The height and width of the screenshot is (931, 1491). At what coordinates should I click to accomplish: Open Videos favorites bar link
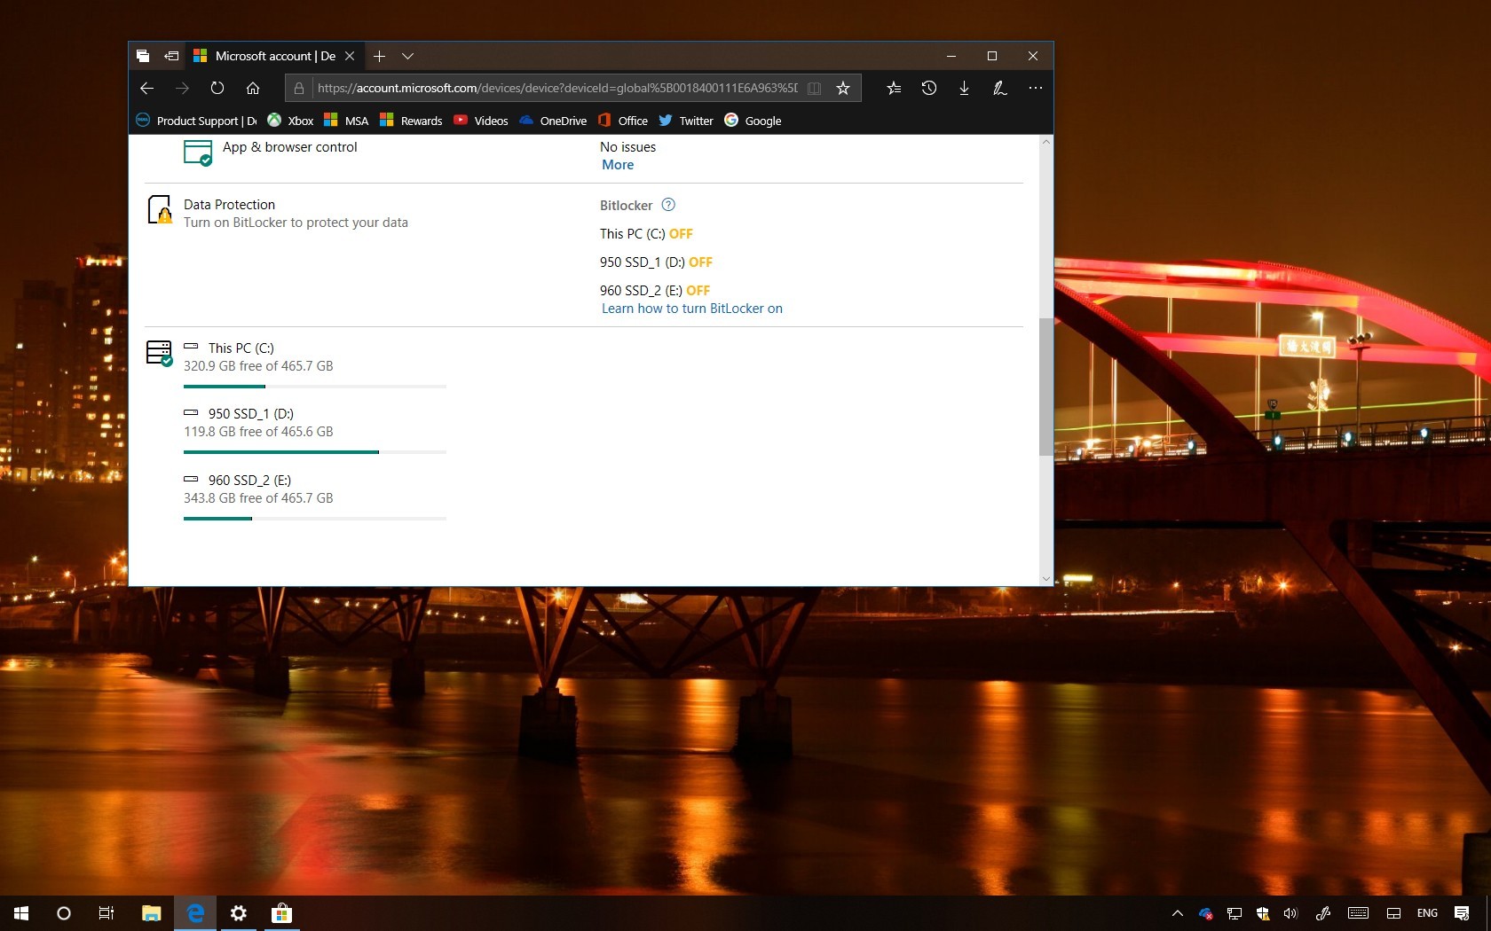click(x=481, y=121)
